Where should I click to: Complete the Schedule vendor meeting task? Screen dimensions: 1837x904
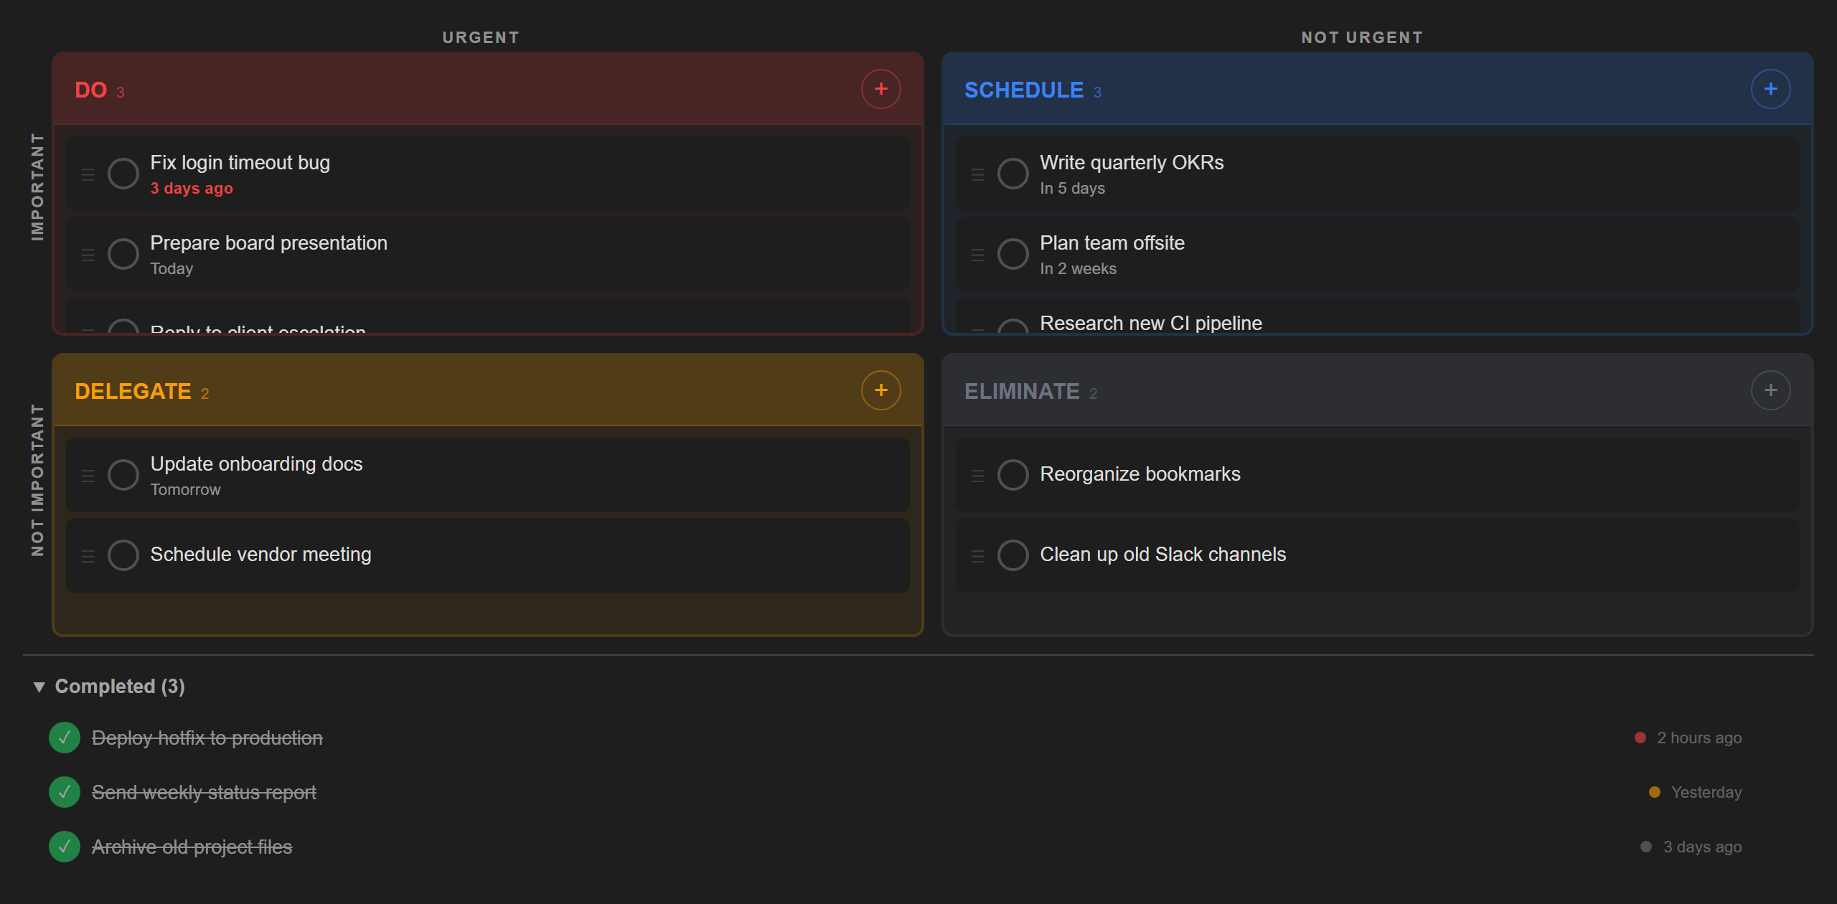click(123, 555)
